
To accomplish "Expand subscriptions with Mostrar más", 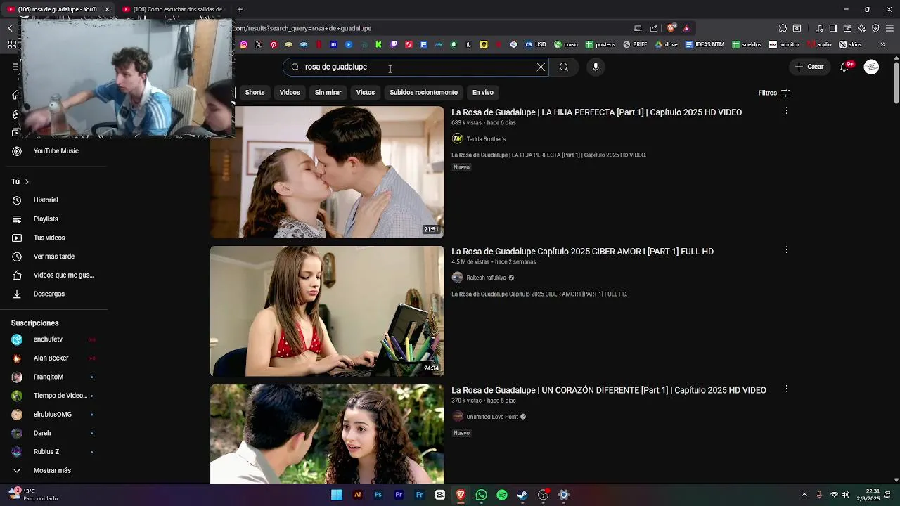I will (x=53, y=471).
